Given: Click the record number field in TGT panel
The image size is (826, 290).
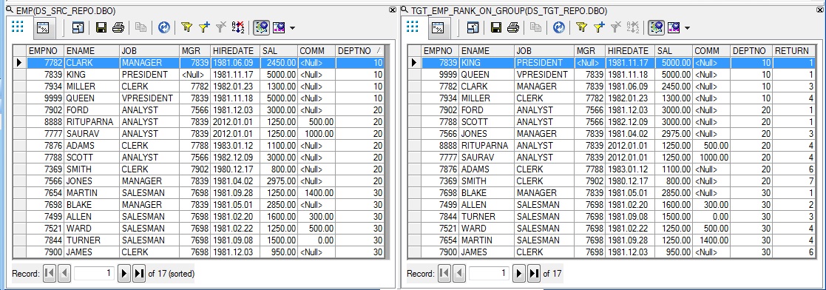Looking at the screenshot, I should click(x=489, y=274).
